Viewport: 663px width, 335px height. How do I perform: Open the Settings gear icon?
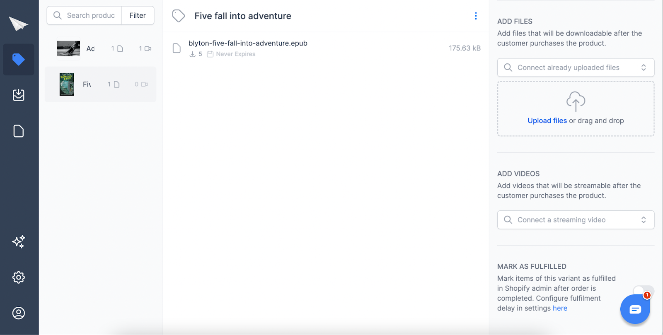(19, 277)
